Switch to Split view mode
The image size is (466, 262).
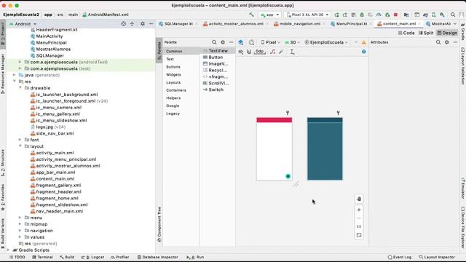point(426,33)
